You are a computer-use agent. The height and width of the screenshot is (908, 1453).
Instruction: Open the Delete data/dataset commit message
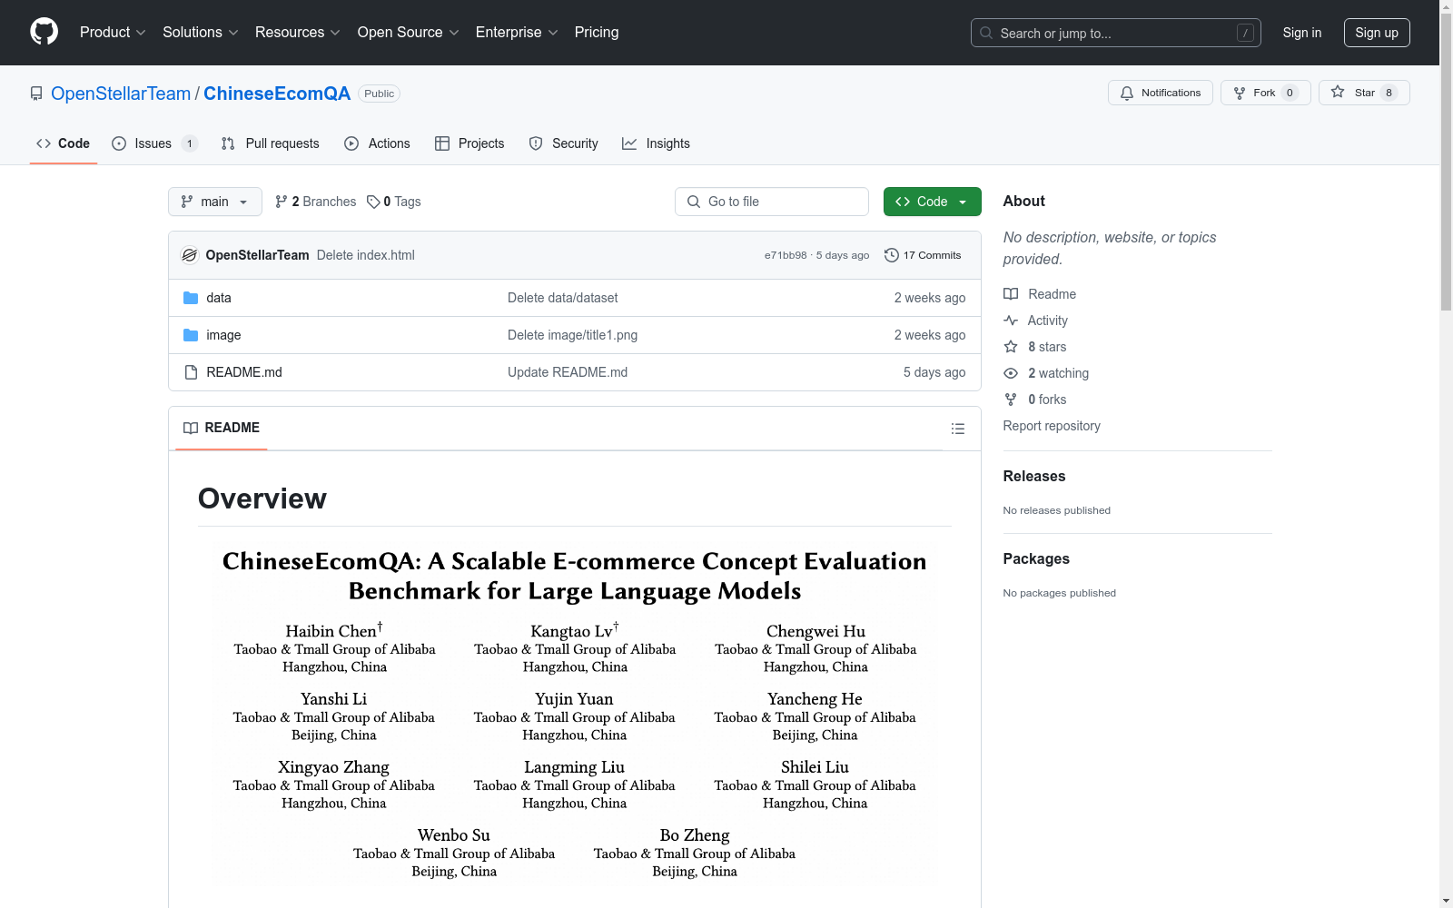tap(563, 298)
